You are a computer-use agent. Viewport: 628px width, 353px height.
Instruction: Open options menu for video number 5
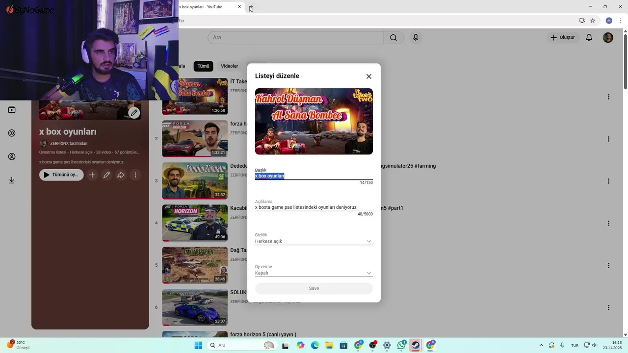click(608, 266)
